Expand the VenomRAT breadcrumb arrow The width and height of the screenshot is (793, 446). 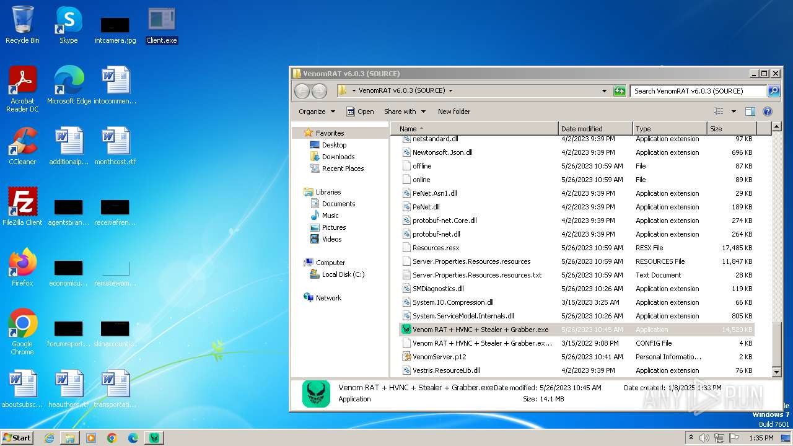[450, 90]
